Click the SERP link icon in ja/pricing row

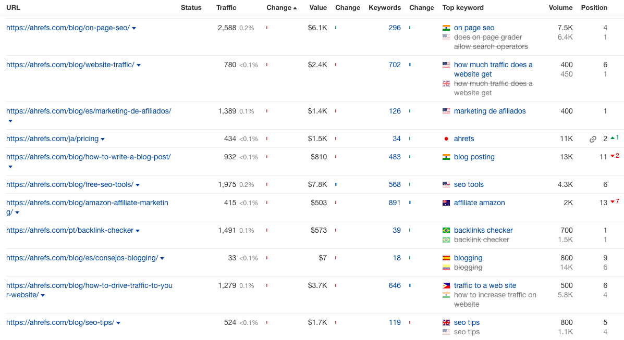tap(593, 139)
